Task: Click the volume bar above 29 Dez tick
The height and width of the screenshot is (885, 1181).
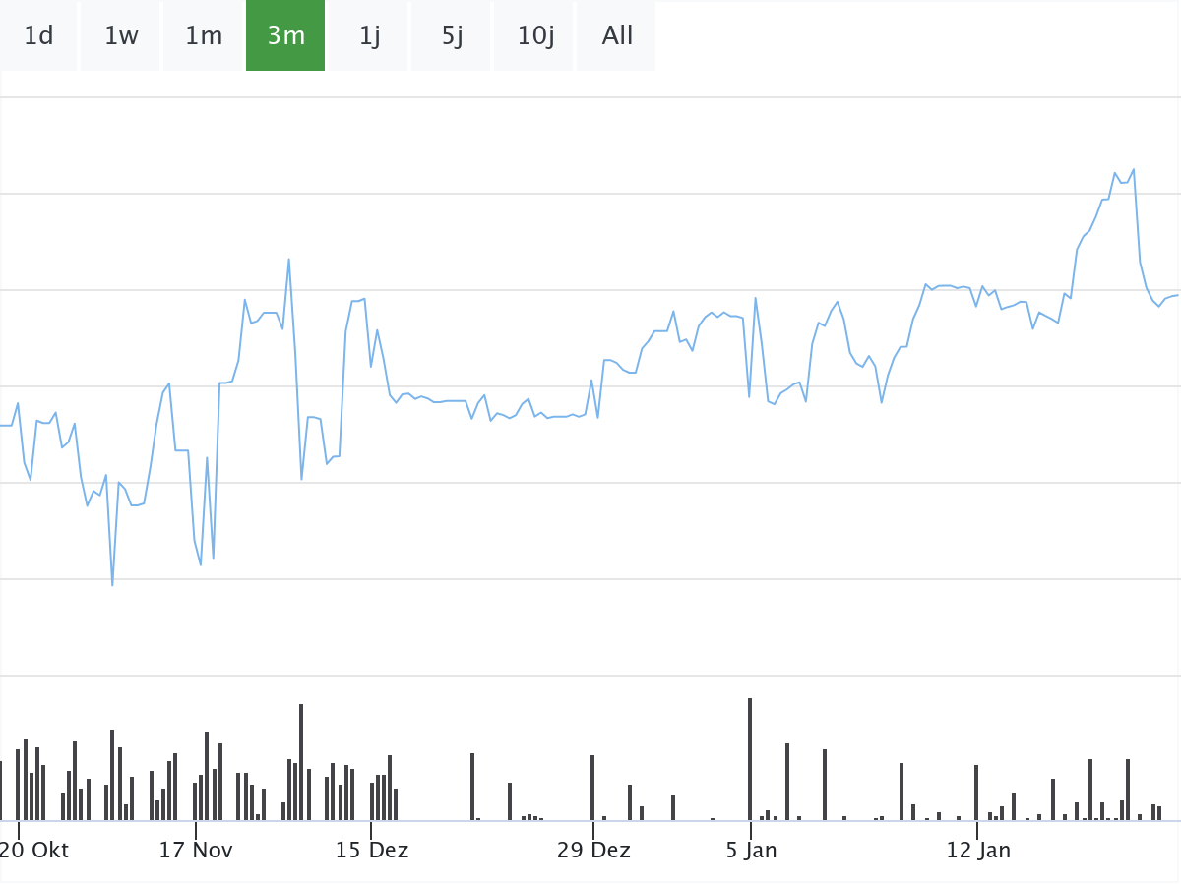Action: point(592,787)
